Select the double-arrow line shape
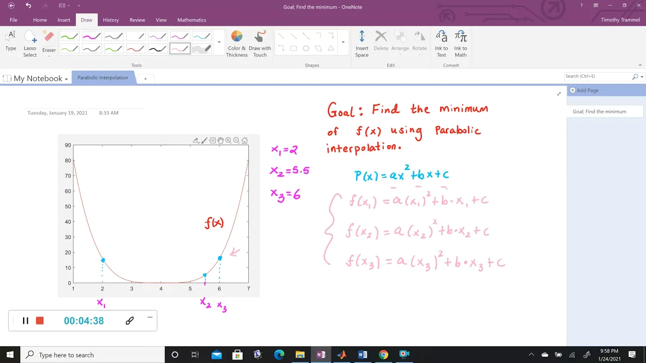The image size is (646, 363). click(306, 36)
